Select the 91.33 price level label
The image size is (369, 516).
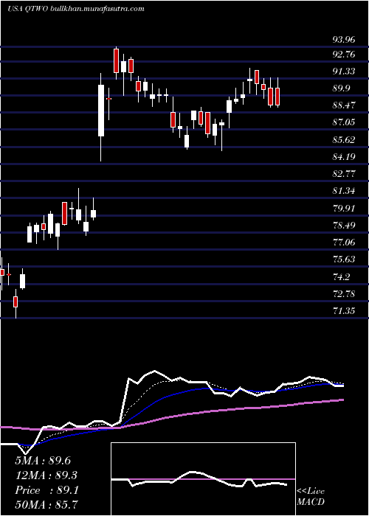[344, 72]
